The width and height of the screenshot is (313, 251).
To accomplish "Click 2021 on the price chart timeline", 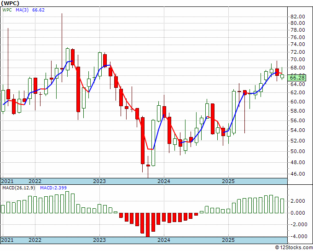I will click(7, 181).
